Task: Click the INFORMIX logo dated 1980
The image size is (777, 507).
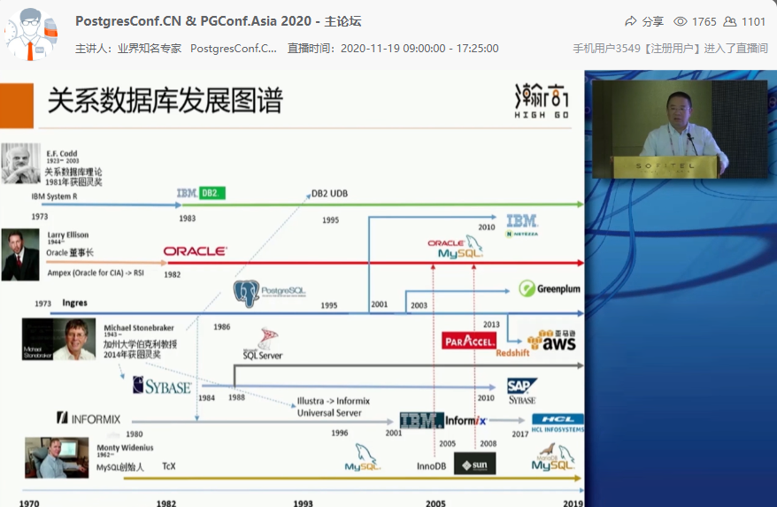Action: (x=88, y=419)
